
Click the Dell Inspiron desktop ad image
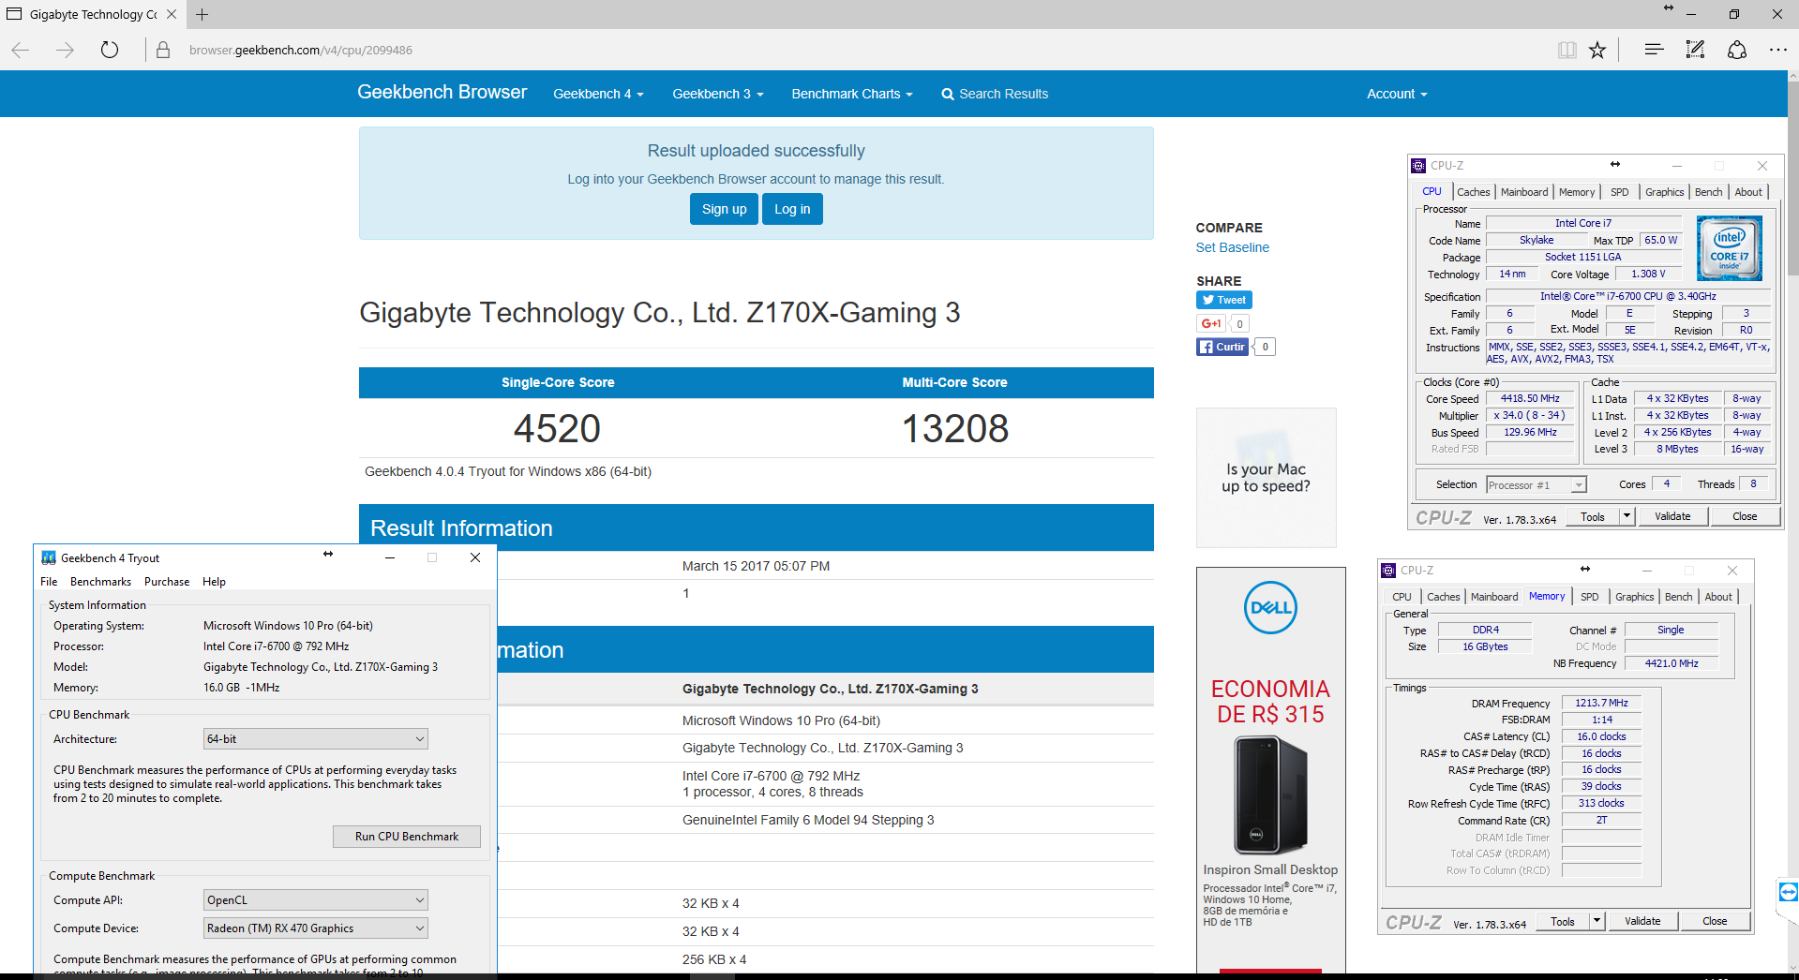tap(1270, 795)
